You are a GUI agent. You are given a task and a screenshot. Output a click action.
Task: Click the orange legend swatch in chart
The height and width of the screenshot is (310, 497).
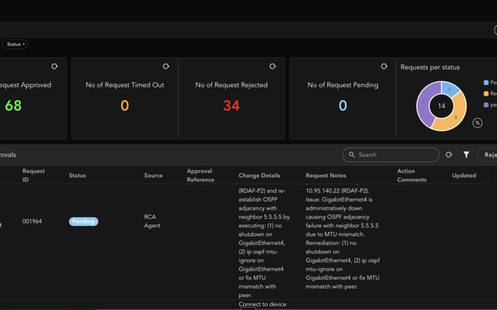pos(486,94)
